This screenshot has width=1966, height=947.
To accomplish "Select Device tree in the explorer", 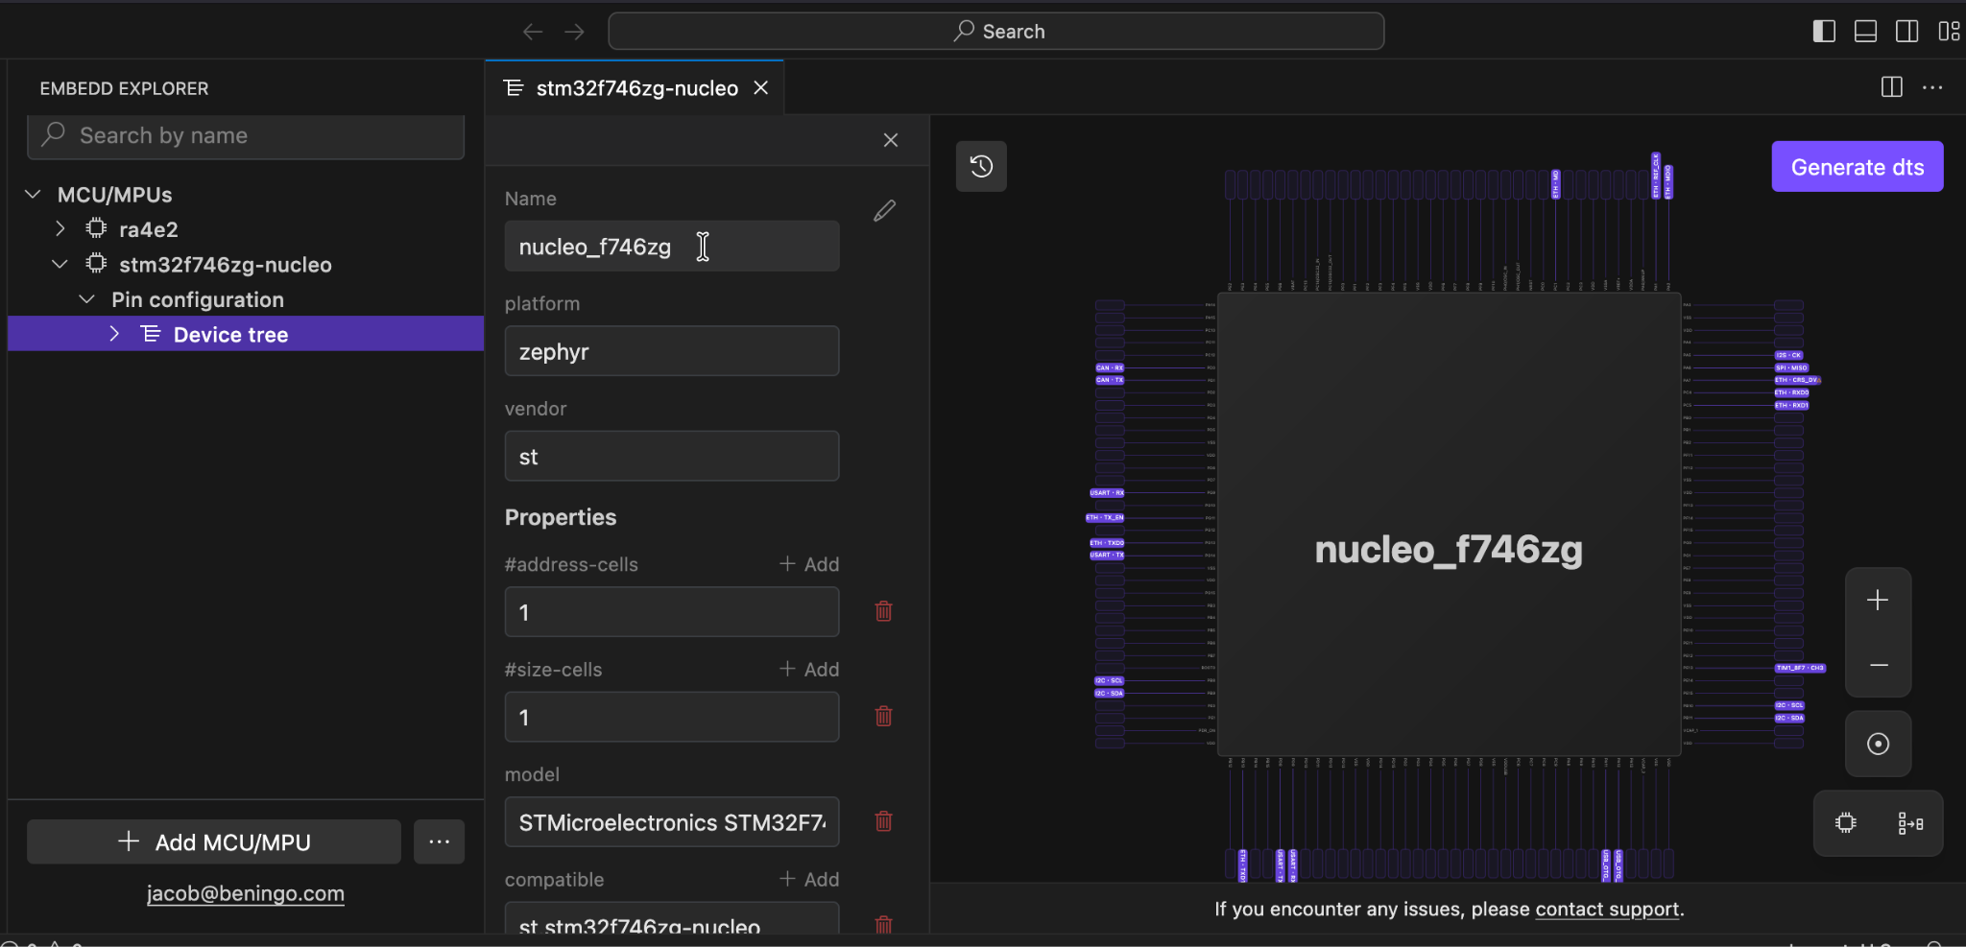I will [230, 335].
